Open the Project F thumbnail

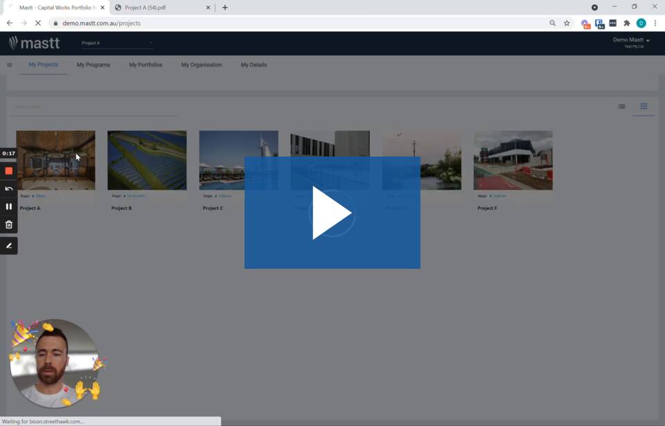[x=513, y=160]
